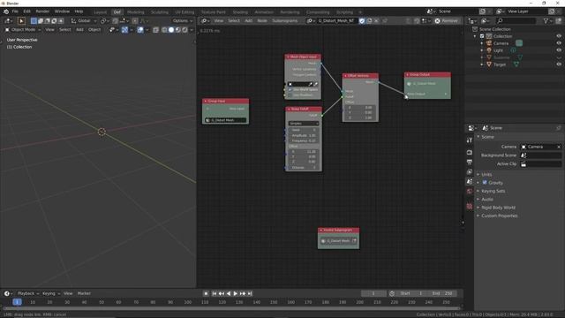Open the node editor type selector icon
This screenshot has width=565, height=318.
tap(205, 21)
